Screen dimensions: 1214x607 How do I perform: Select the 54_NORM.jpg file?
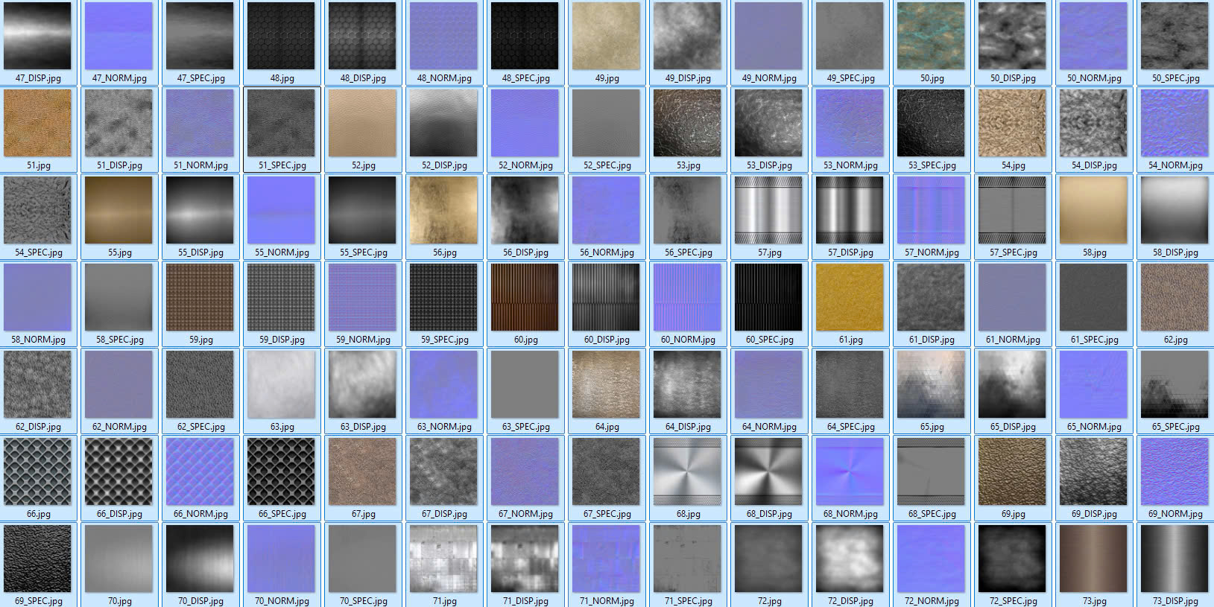[1175, 123]
